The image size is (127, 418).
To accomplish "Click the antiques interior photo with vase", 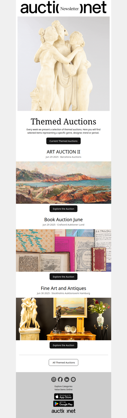I will point(63,319).
